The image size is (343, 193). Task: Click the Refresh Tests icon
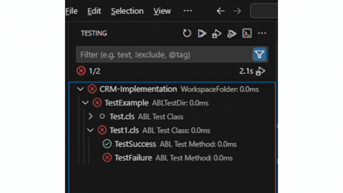[187, 33]
